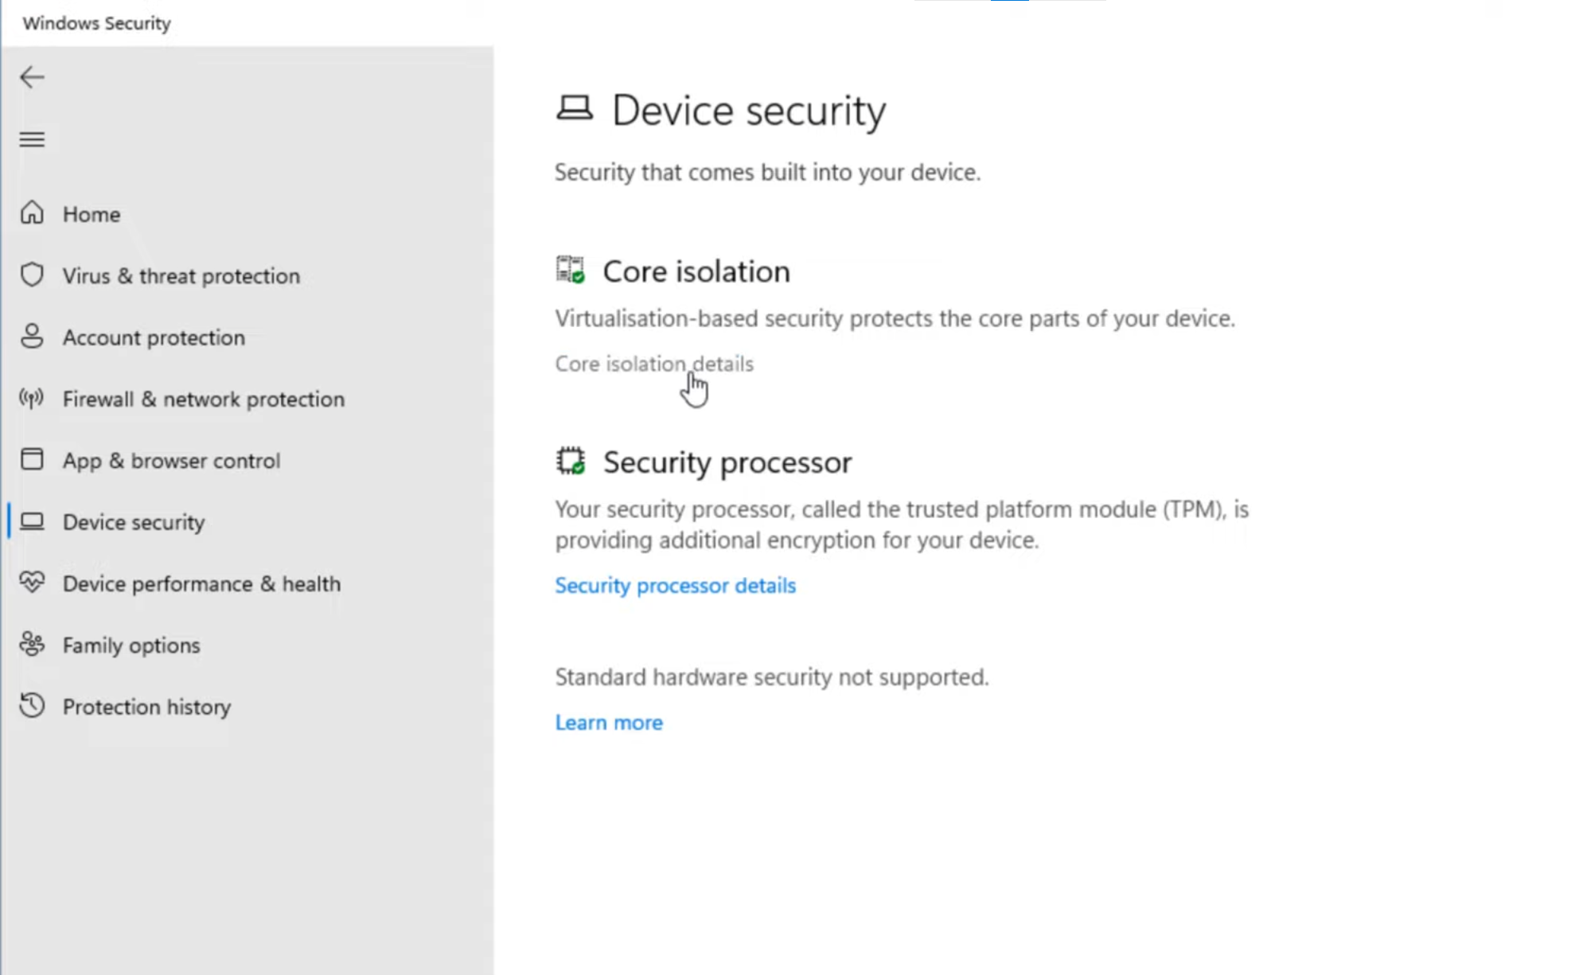Click the Security processor chip icon
Screen dimensions: 1579x975
coord(570,461)
